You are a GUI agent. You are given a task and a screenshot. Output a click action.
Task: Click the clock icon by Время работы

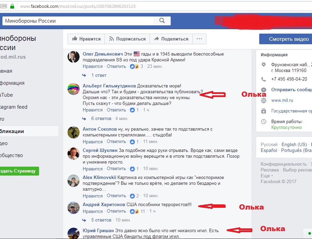264,122
